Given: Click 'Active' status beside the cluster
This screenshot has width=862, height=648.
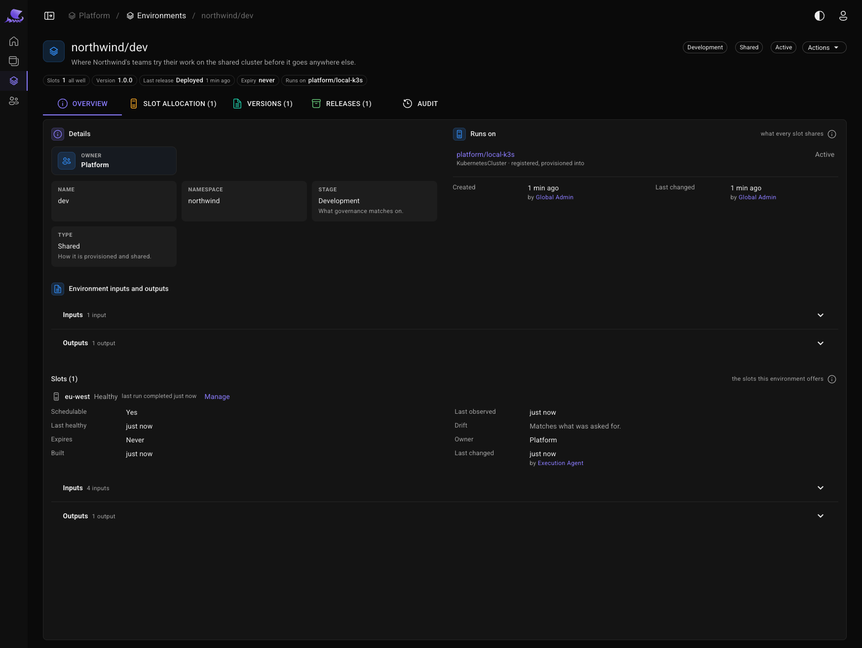Looking at the screenshot, I should coord(825,154).
